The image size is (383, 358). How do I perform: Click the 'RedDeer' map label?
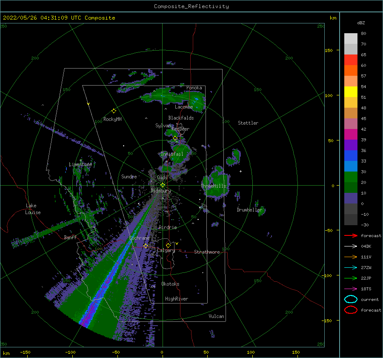[180, 129]
